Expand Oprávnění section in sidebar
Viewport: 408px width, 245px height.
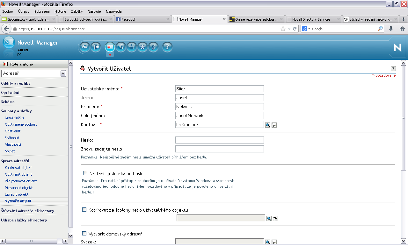pos(10,93)
